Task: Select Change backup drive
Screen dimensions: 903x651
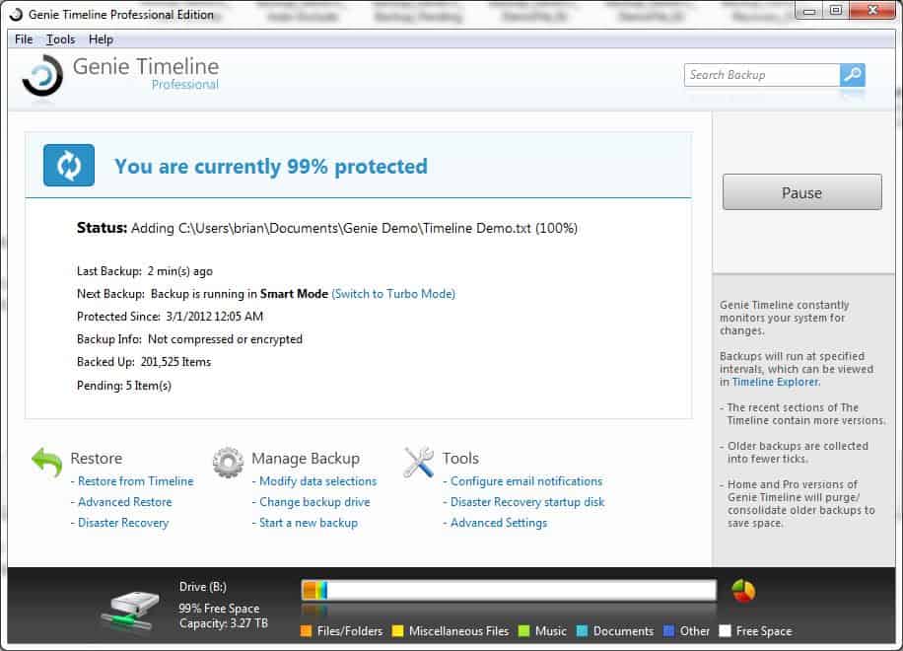Action: click(x=314, y=502)
